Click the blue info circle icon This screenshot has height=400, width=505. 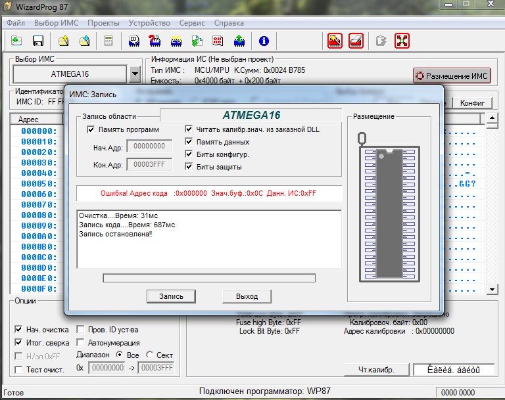tap(264, 41)
